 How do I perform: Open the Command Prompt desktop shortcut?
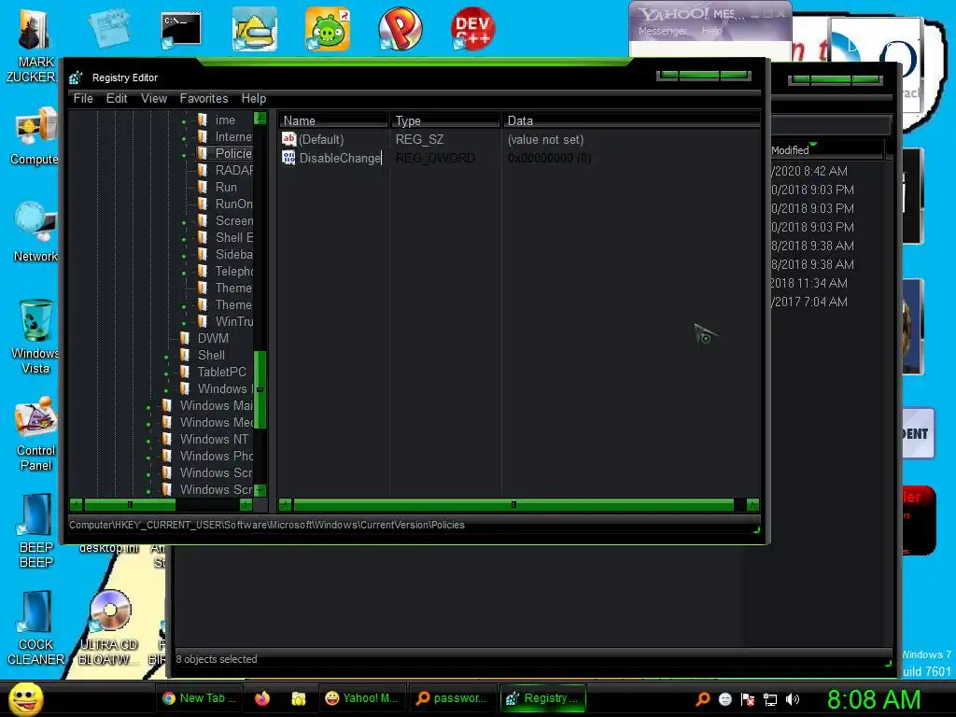(181, 31)
